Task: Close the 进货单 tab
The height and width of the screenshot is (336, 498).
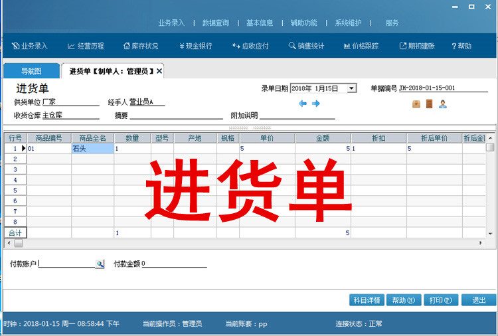Action: pos(159,71)
